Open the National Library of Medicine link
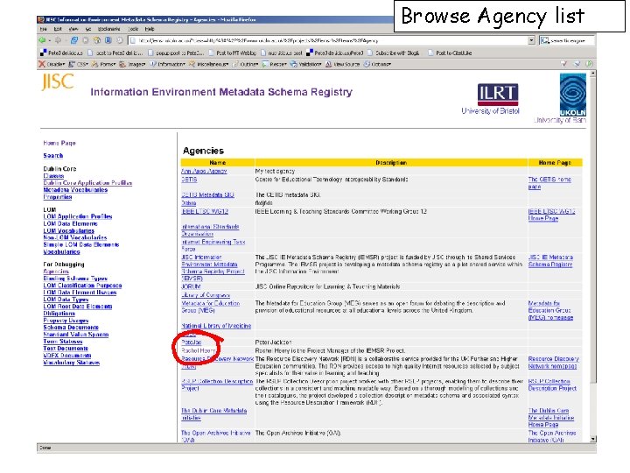630x473 pixels. (x=216, y=326)
